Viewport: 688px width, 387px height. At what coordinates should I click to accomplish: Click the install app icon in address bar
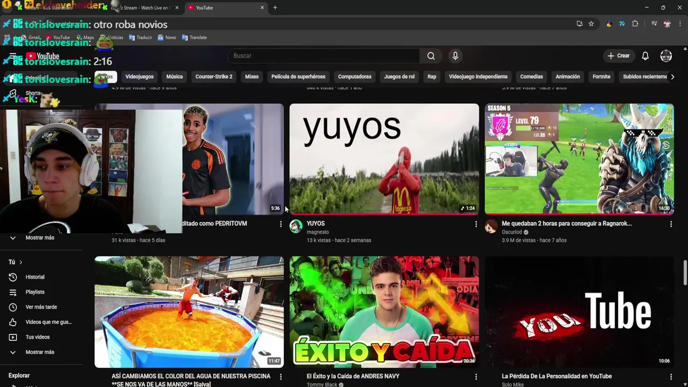[579, 24]
